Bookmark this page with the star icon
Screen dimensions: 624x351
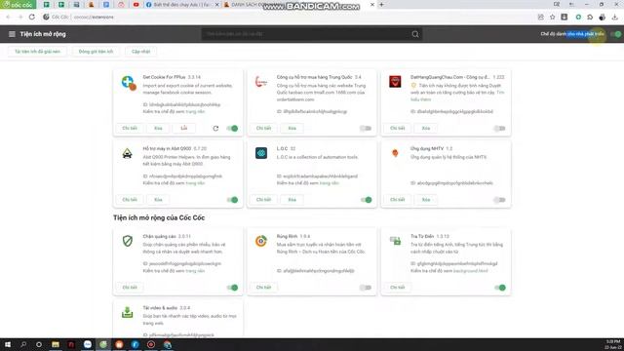coord(553,18)
